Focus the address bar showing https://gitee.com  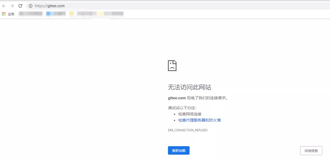click(x=178, y=6)
